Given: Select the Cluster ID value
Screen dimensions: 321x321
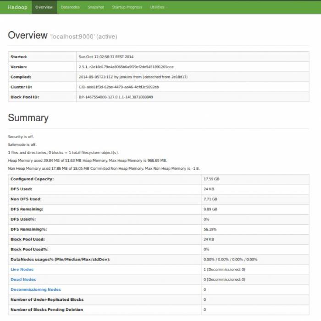Looking at the screenshot, I should point(119,87).
